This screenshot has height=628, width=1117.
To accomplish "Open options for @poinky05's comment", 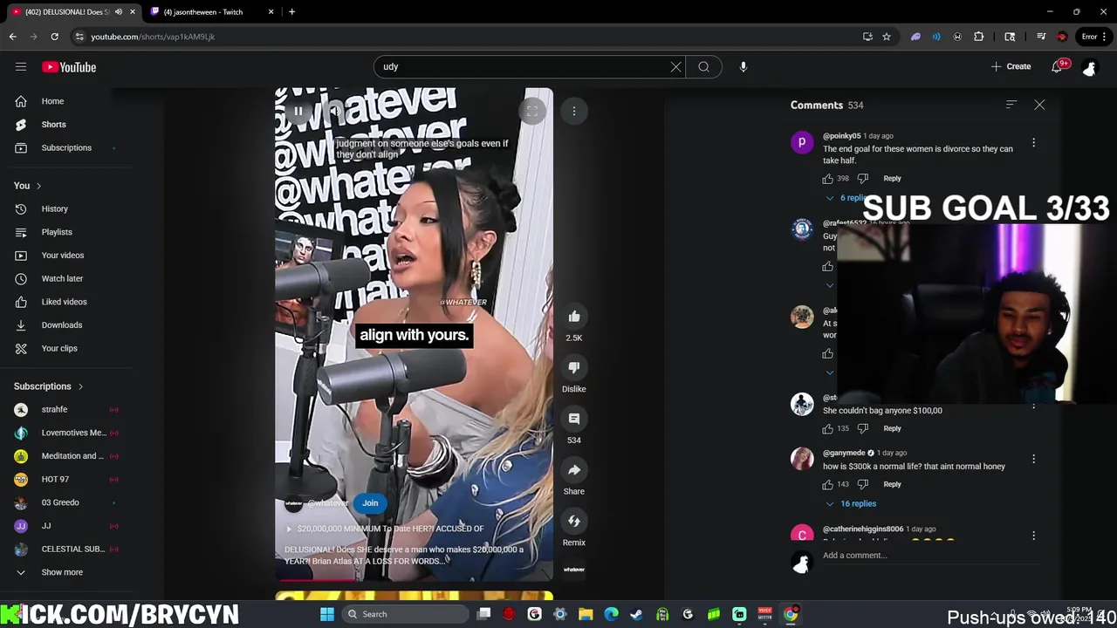I will pos(1034,142).
